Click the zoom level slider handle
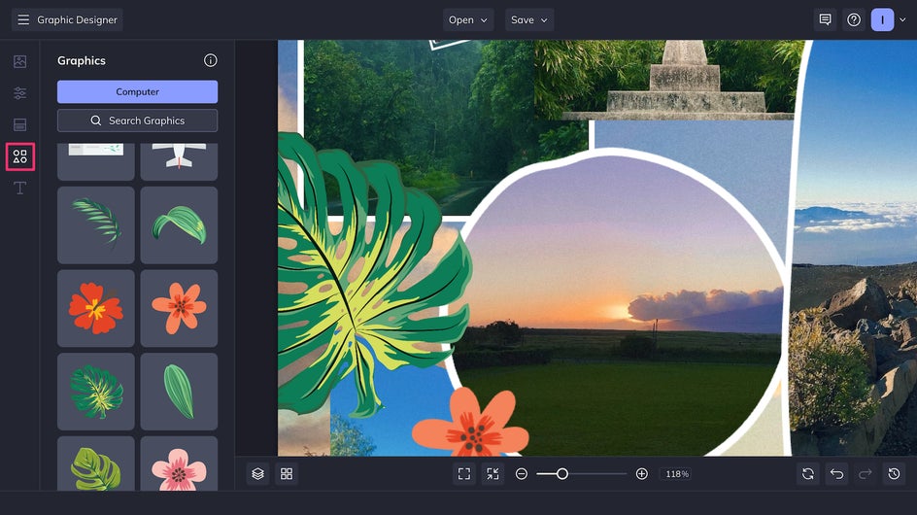The width and height of the screenshot is (917, 515). [x=562, y=473]
